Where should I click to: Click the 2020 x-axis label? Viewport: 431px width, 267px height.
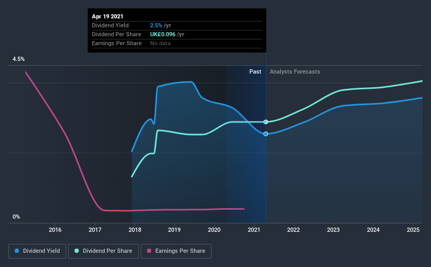214,230
